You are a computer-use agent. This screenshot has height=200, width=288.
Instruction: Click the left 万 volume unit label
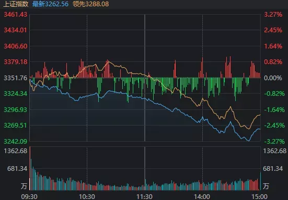click(x=24, y=186)
